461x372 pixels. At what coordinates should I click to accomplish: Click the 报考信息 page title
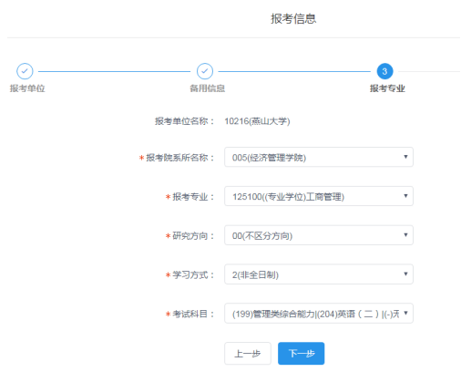coord(293,18)
